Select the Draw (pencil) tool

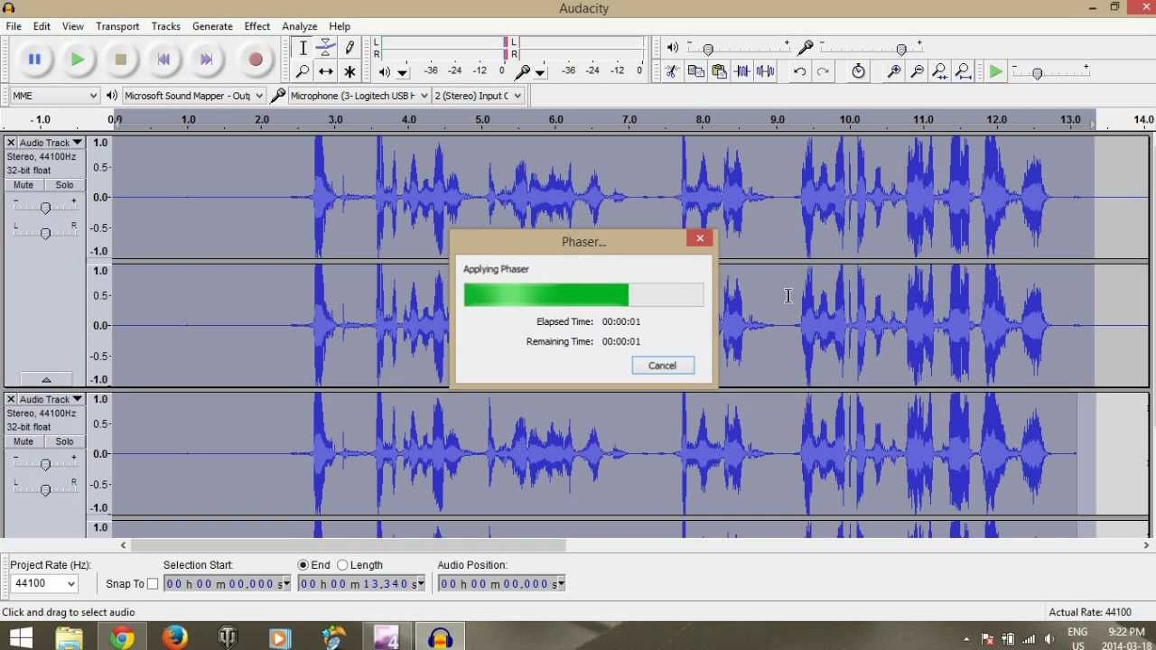[x=350, y=48]
